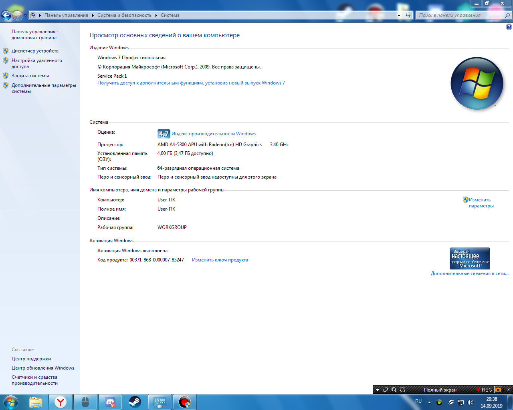Click the RU language indicator
Image resolution: width=513 pixels, height=410 pixels.
point(418,401)
